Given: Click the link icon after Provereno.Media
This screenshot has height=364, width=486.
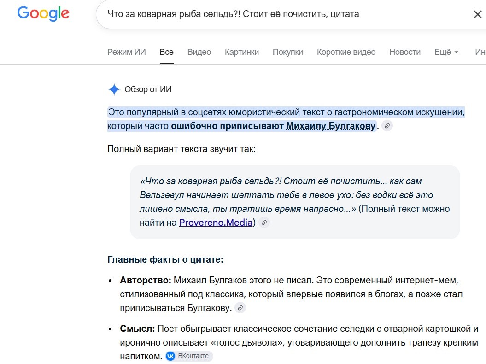Looking at the screenshot, I should 264,223.
